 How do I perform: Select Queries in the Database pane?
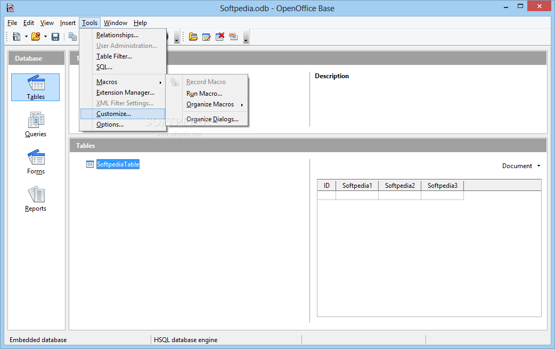[x=35, y=124]
